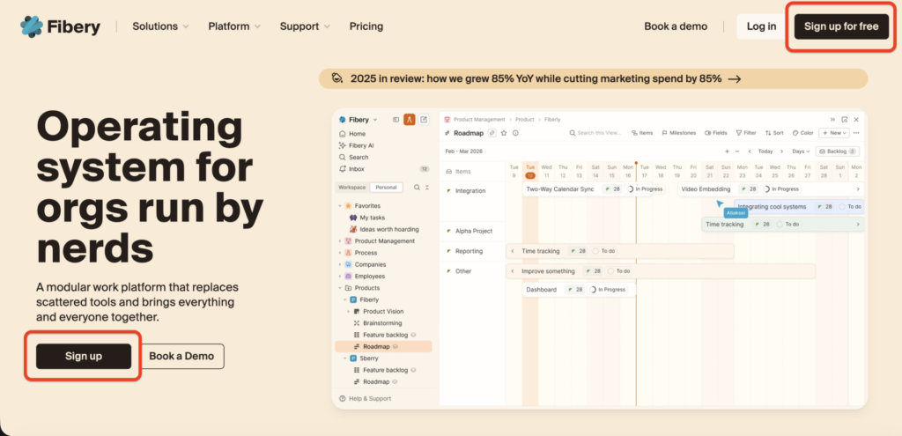Toggle the sidebar panel layout icon
Image resolution: width=902 pixels, height=436 pixels.
click(396, 120)
